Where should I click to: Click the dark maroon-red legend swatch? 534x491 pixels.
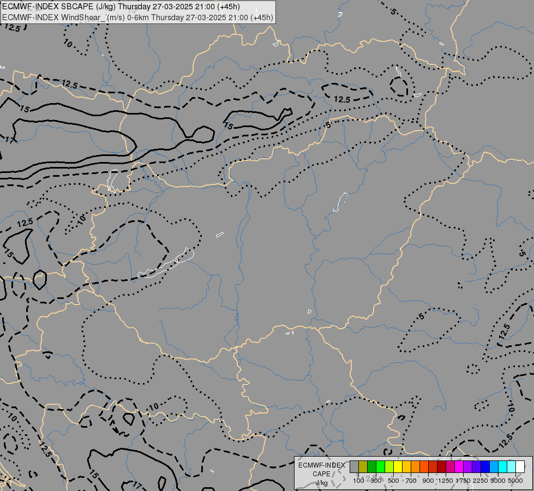pyautogui.click(x=441, y=467)
